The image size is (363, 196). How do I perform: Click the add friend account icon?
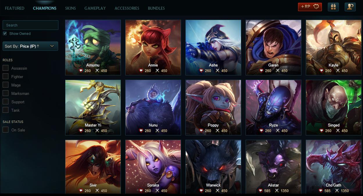(350, 7)
